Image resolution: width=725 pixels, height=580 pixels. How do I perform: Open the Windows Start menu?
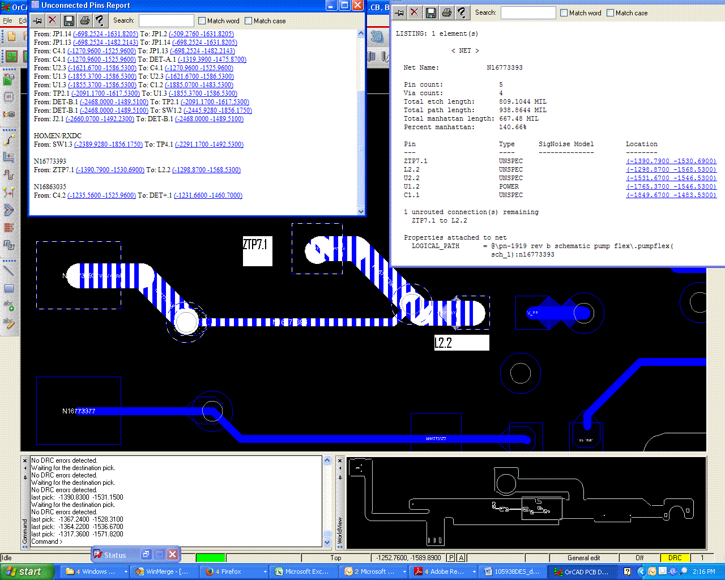point(27,572)
